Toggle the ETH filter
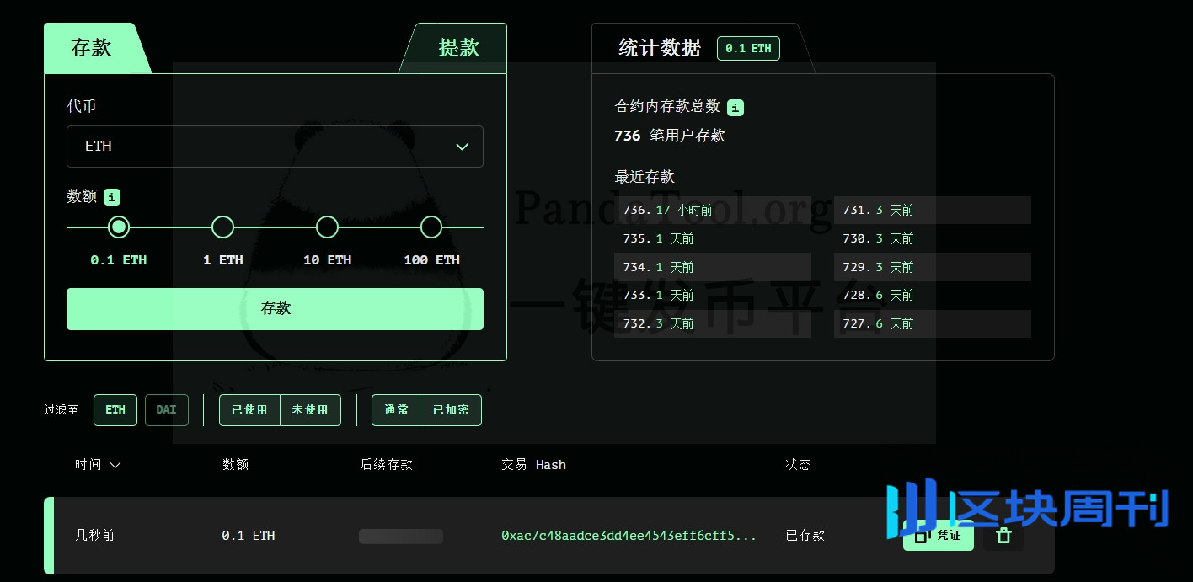Viewport: 1193px width, 582px height. tap(115, 410)
